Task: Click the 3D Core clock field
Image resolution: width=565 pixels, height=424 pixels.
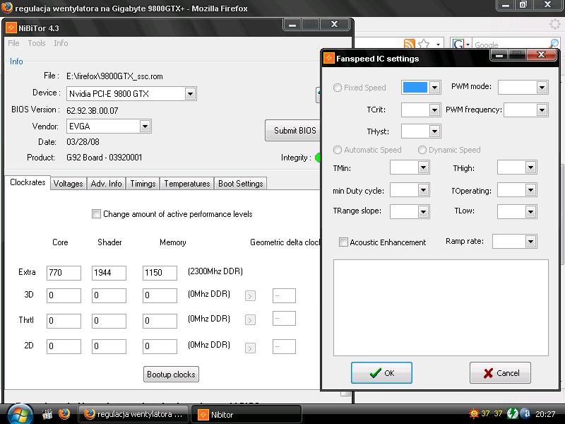Action: click(x=64, y=295)
